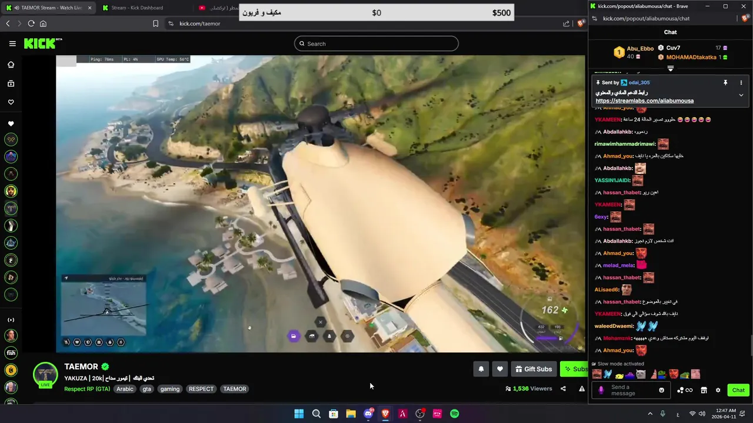
Task: Select the gta tag
Action: [x=147, y=389]
